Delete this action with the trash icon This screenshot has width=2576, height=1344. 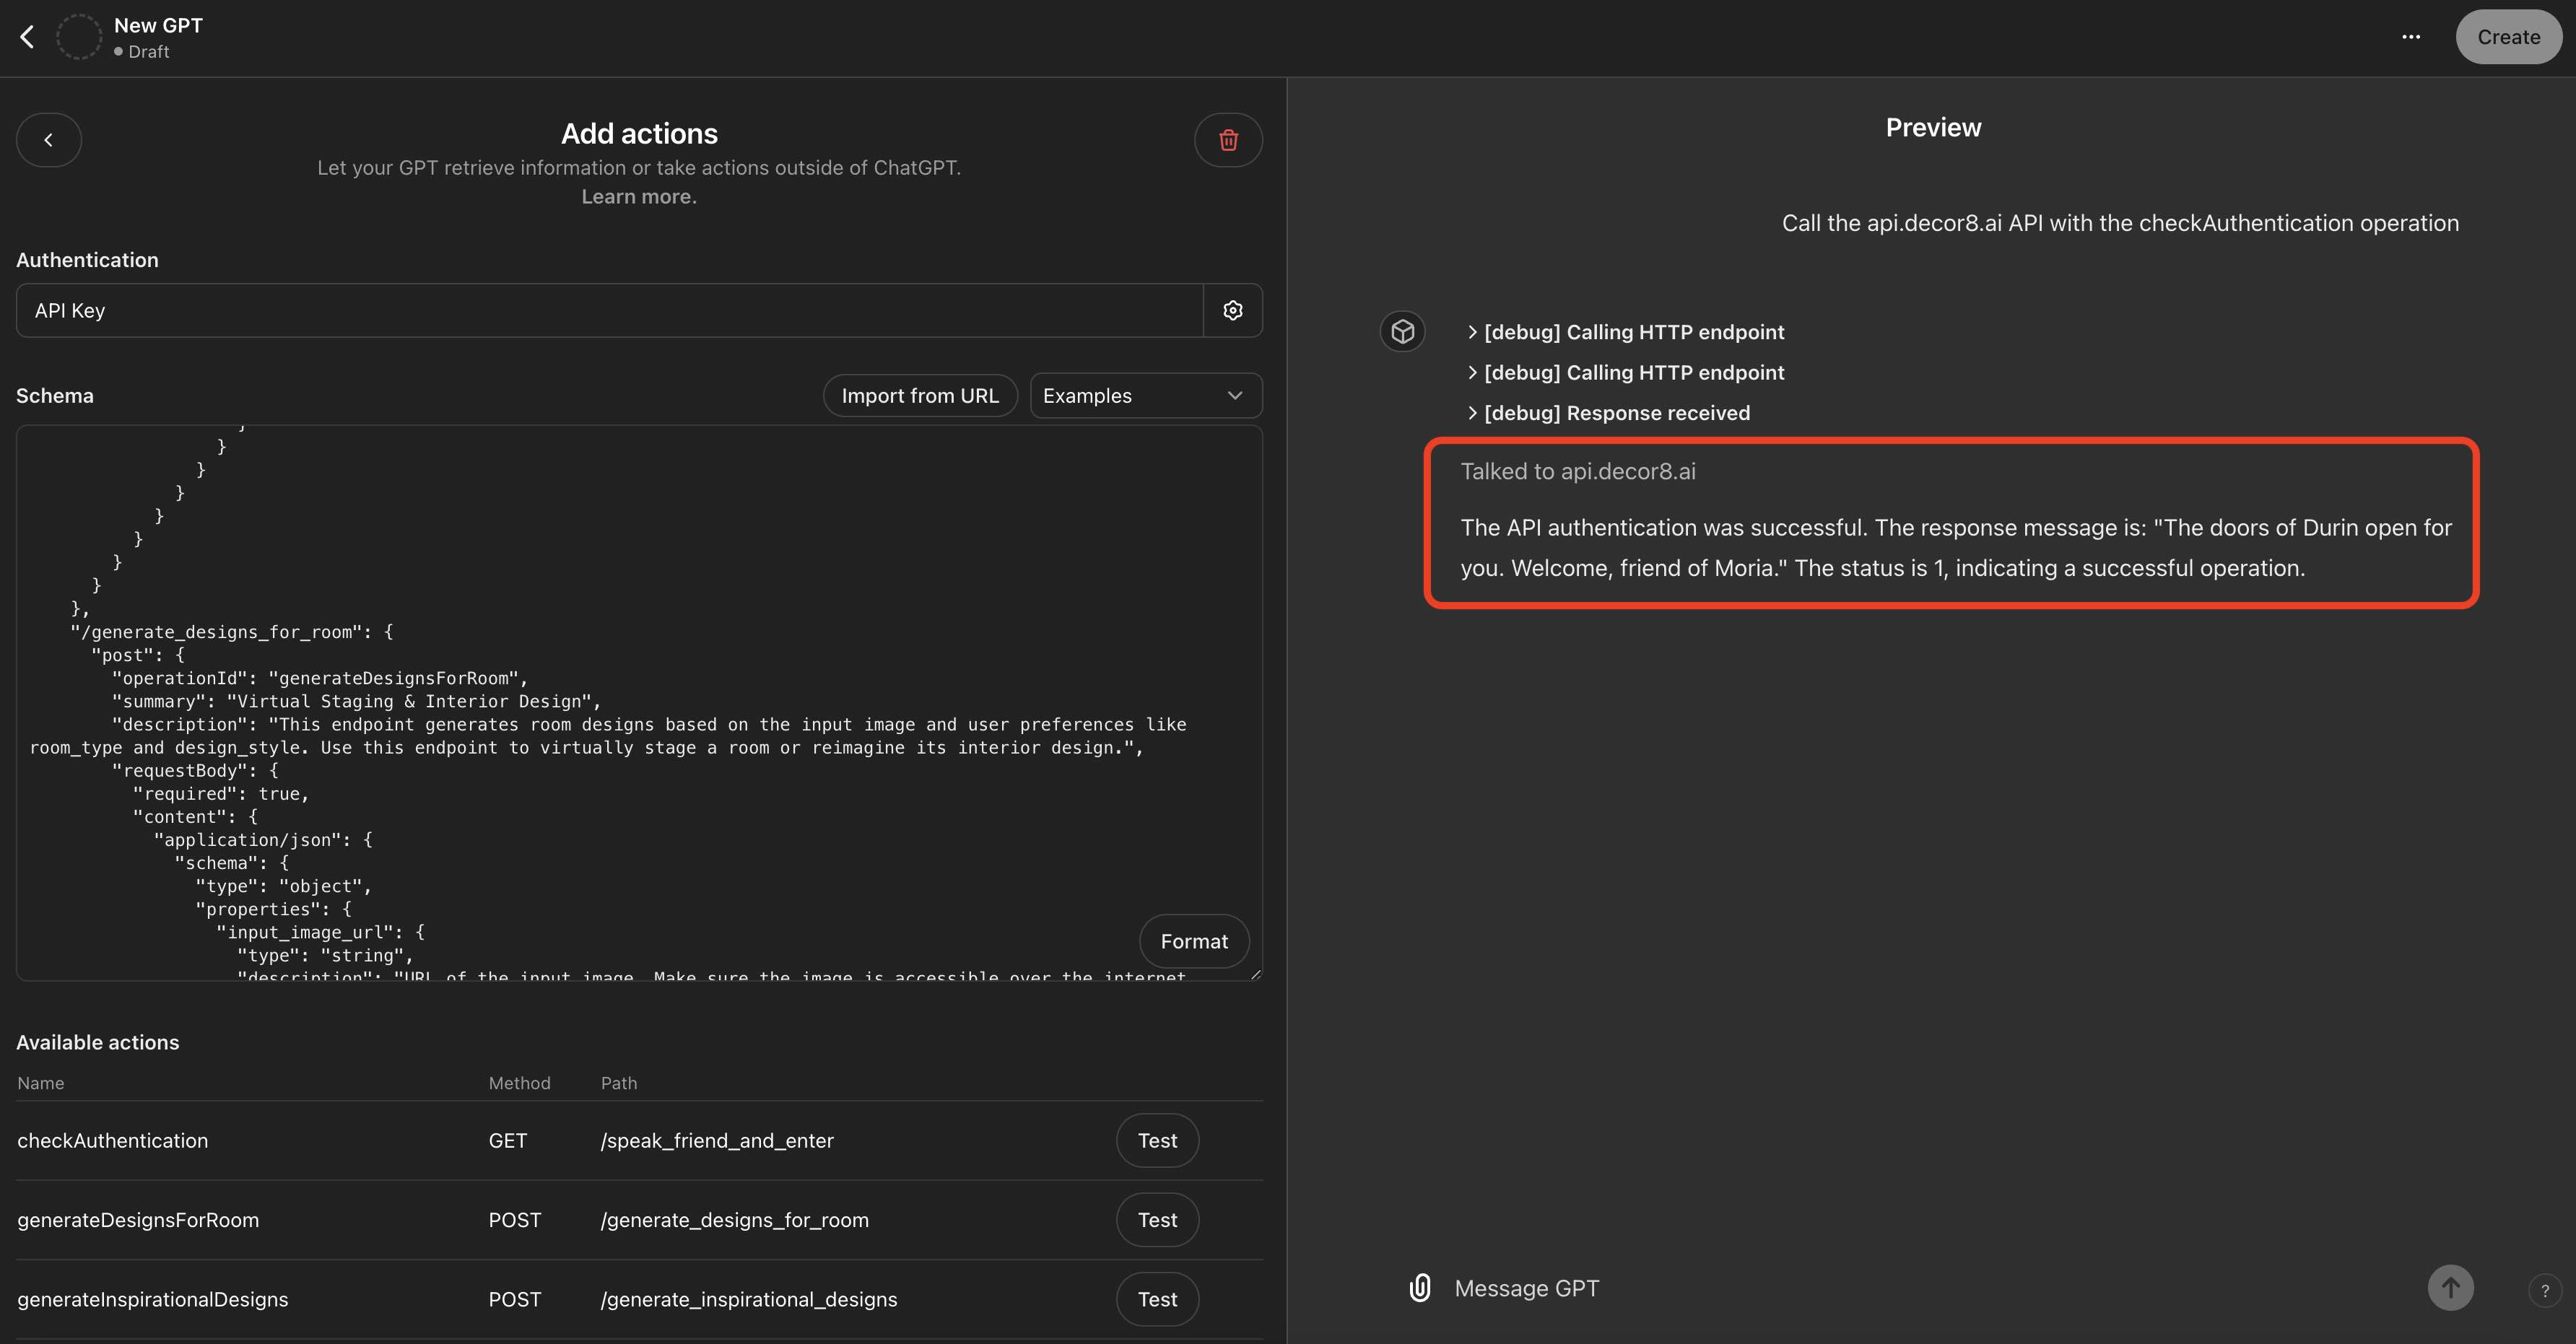[x=1228, y=140]
